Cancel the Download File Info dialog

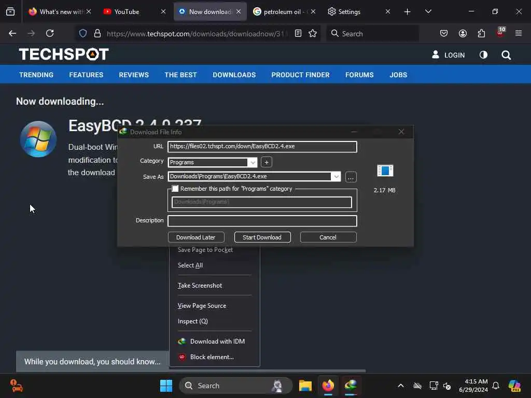point(328,237)
